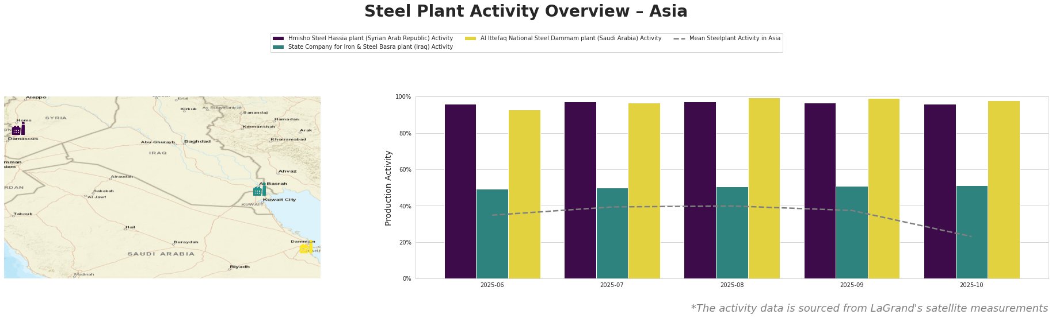Click the yellow factory icon near Dammam
The image size is (1052, 318).
click(x=306, y=248)
